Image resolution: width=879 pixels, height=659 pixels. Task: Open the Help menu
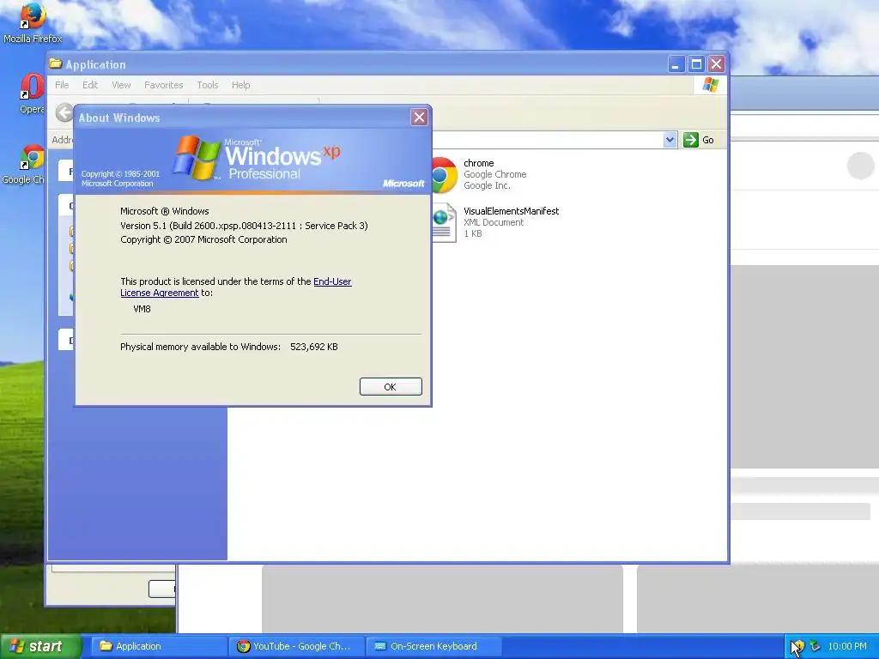click(x=240, y=85)
